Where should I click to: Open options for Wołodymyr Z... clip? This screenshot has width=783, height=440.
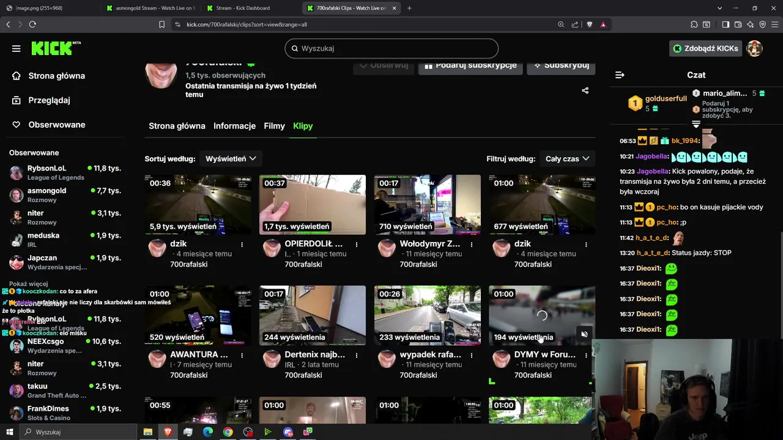[472, 244]
